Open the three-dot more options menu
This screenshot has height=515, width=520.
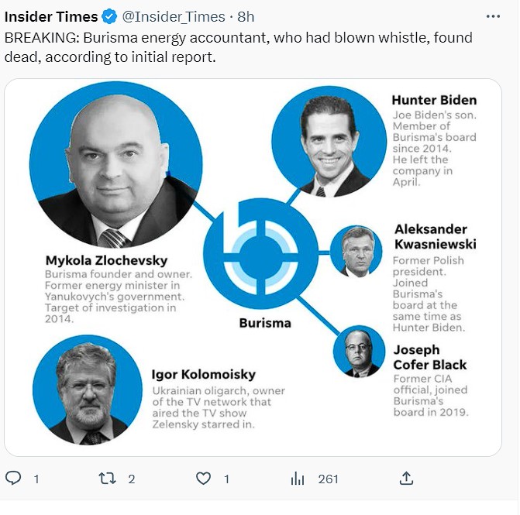click(x=493, y=16)
